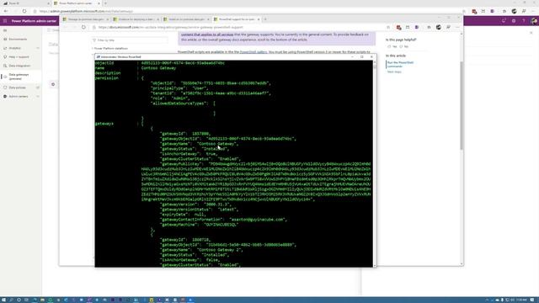Image resolution: width=539 pixels, height=303 pixels.
Task: Click the "role": "Admin" line in the console
Action: point(170,98)
